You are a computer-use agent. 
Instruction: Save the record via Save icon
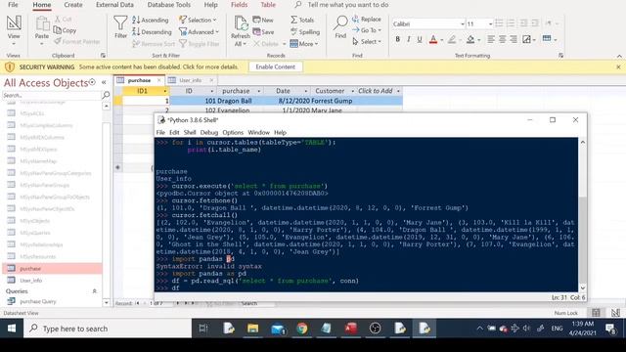click(x=263, y=32)
